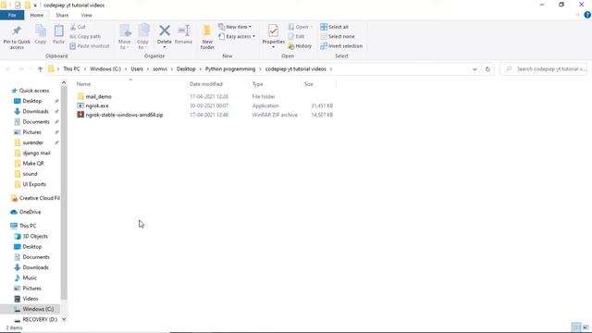Click This PC in navigation pane
Screen dimensions: 592x333
(x=28, y=226)
